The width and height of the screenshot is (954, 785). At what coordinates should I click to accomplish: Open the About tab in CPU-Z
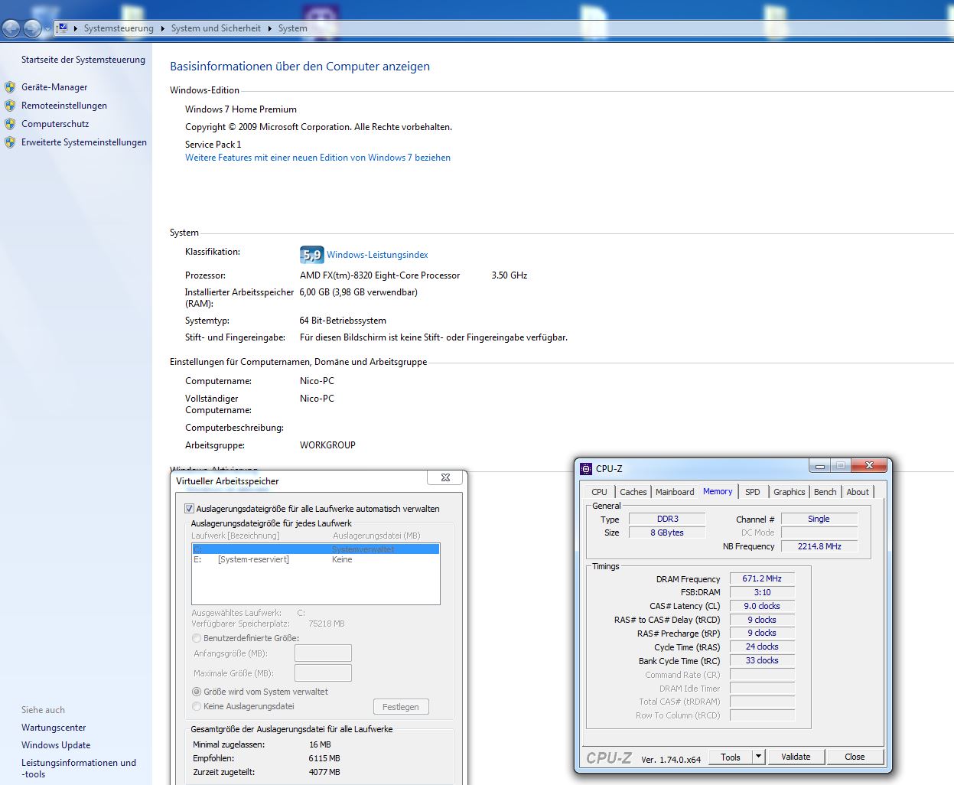pyautogui.click(x=858, y=492)
